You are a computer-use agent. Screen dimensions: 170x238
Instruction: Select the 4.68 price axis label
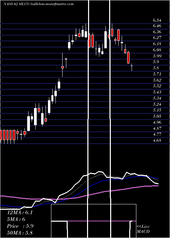pos(157,140)
